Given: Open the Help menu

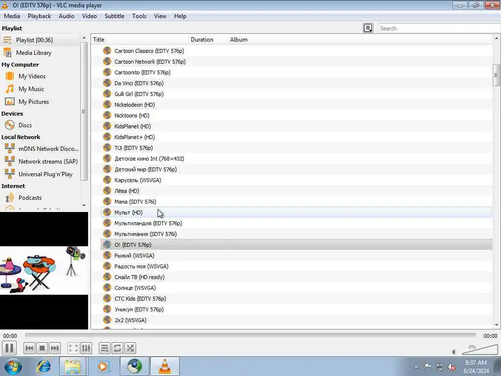Looking at the screenshot, I should [x=180, y=16].
